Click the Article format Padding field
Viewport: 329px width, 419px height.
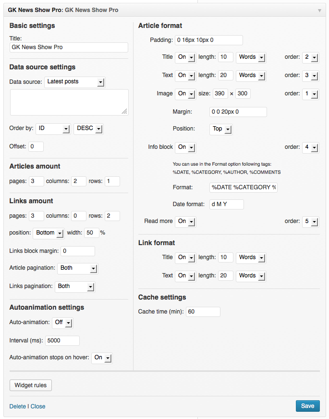(208, 40)
